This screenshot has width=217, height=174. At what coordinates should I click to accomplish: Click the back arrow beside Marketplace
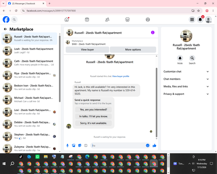pyautogui.click(x=5, y=29)
